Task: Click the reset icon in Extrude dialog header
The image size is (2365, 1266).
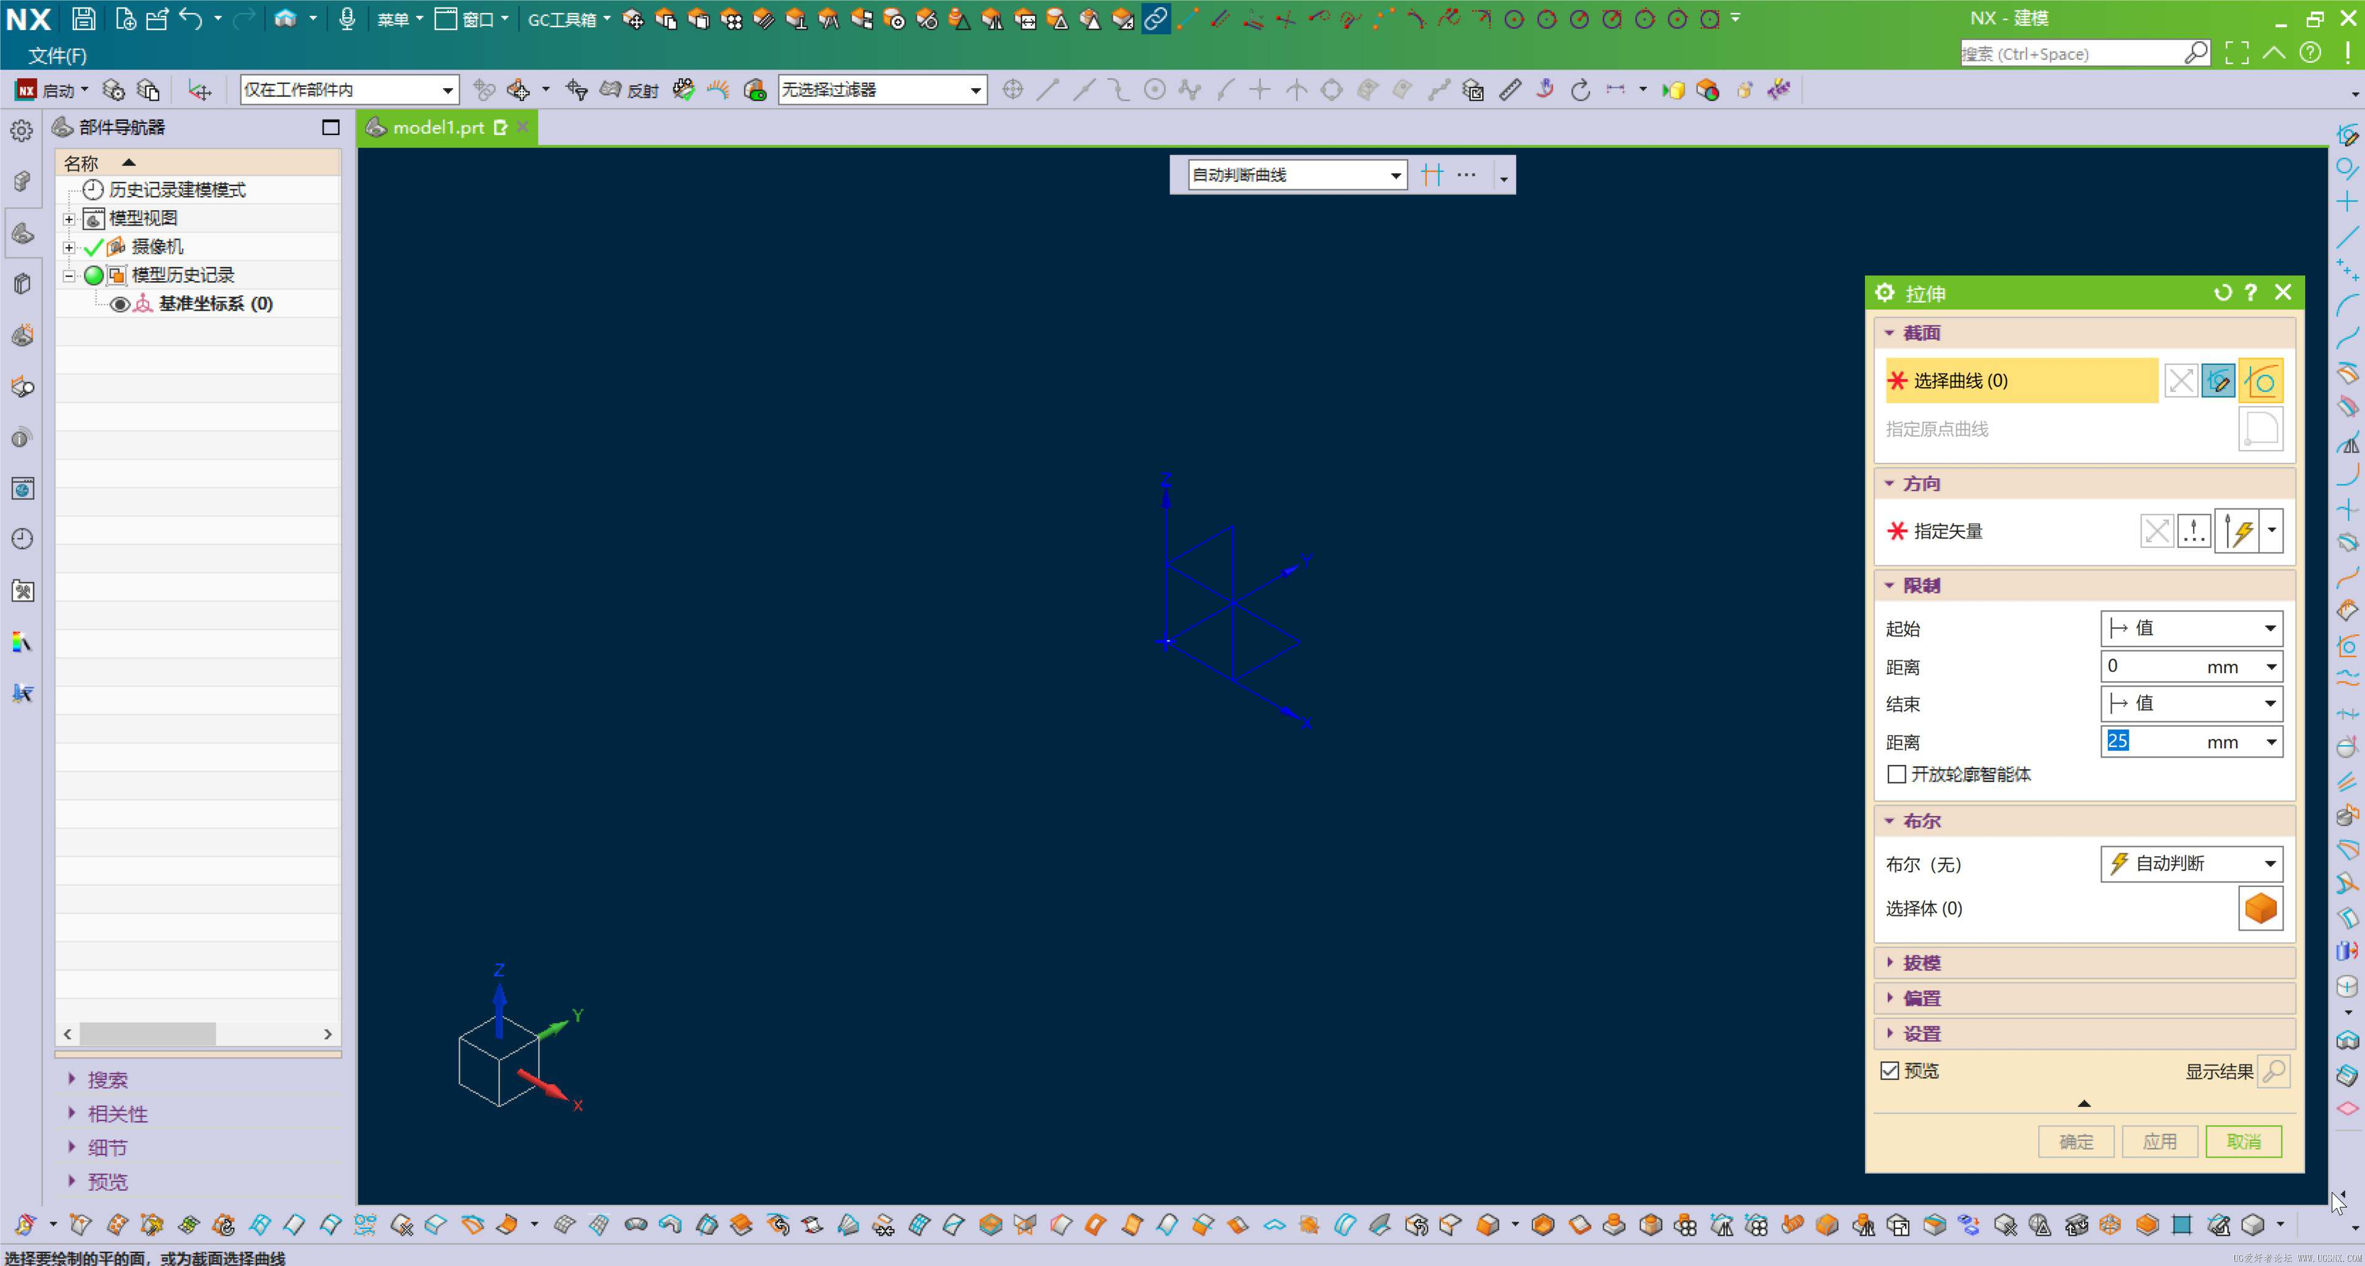Action: click(2222, 293)
